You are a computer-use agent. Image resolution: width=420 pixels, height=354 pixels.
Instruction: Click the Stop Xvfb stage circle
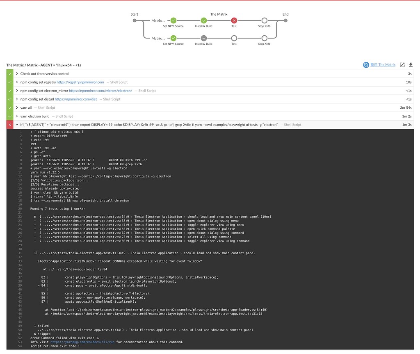pos(264,20)
